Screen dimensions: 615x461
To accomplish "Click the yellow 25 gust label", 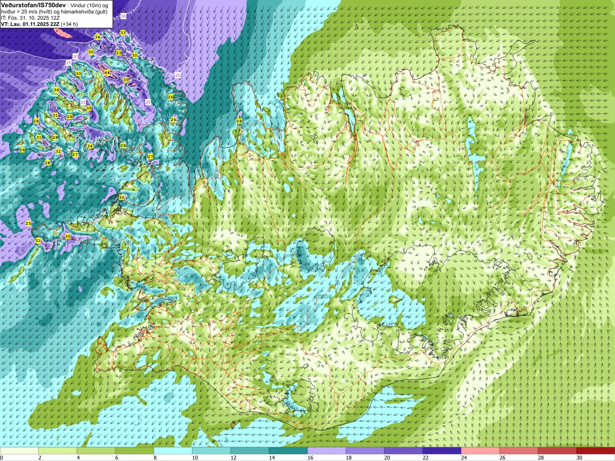I will [x=28, y=224].
